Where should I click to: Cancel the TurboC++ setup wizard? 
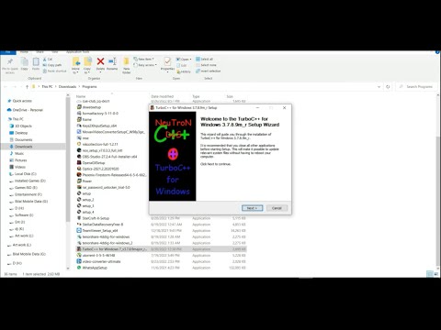(277, 208)
